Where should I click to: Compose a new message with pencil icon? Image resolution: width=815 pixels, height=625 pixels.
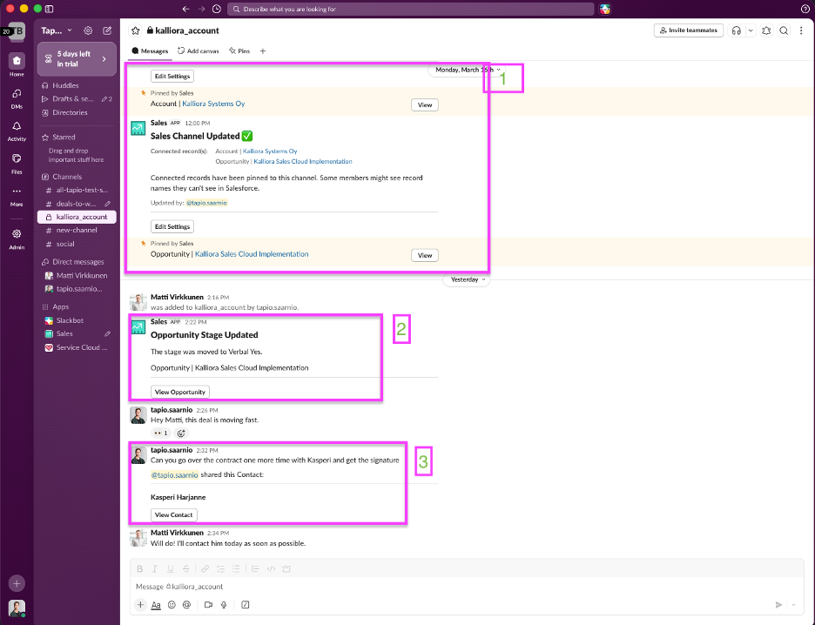click(107, 30)
